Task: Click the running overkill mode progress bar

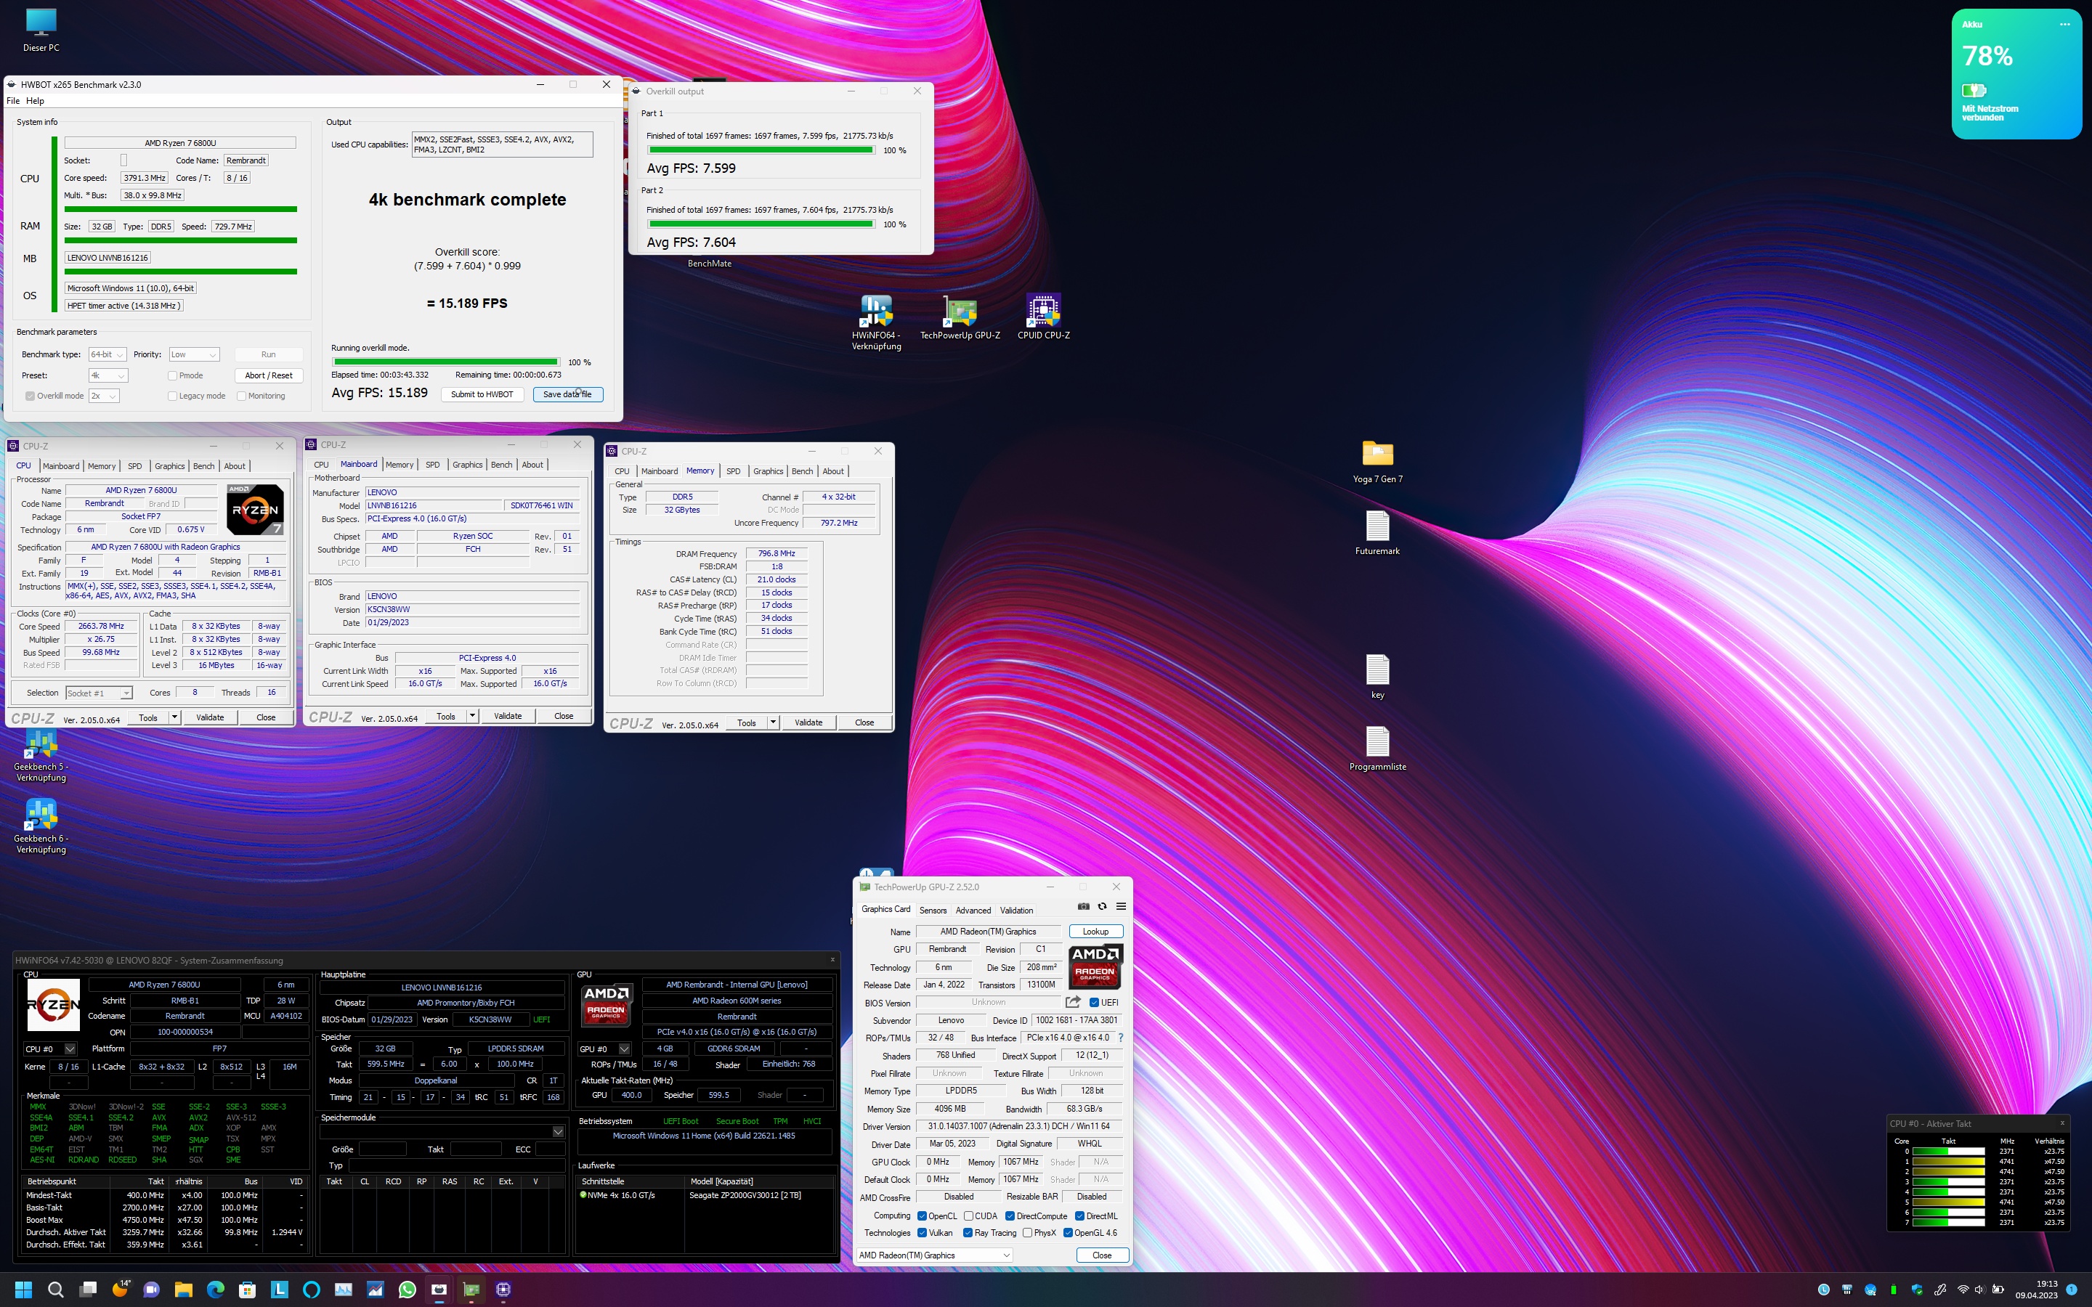Action: pyautogui.click(x=446, y=362)
